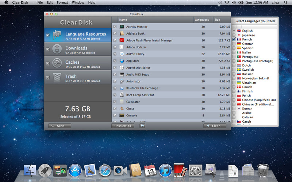Sort list by Languages column header
Viewport: 292px width, 182px height.
tap(202, 20)
